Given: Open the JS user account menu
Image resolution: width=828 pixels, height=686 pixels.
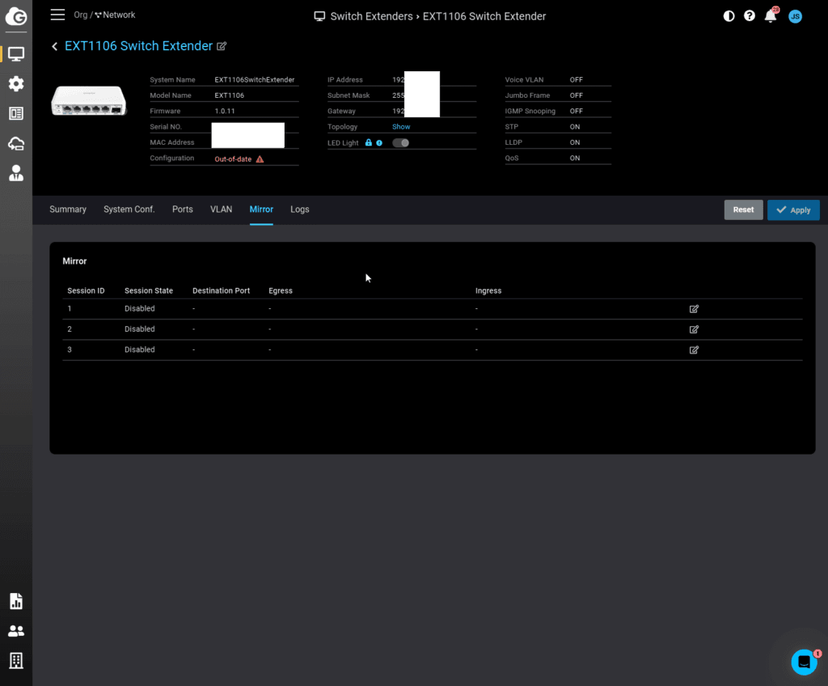Looking at the screenshot, I should (x=795, y=16).
